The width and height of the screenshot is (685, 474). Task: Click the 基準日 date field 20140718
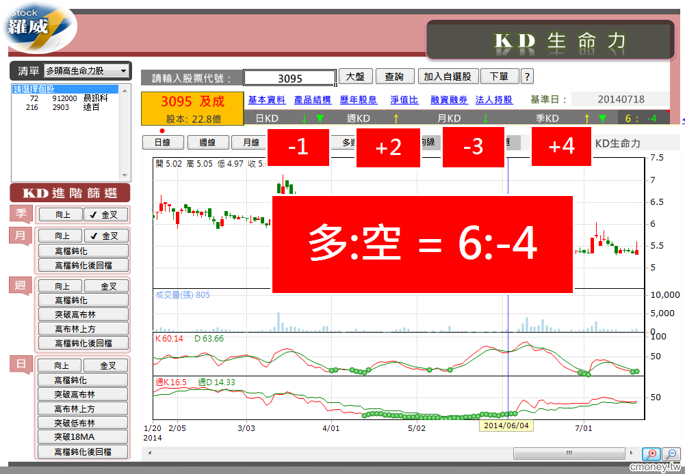coord(621,100)
